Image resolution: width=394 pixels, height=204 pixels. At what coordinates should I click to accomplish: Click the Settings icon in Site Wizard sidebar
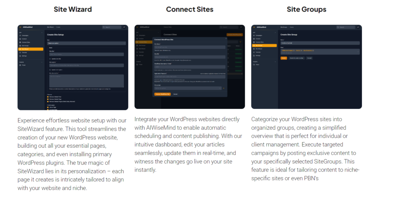pyautogui.click(x=20, y=56)
